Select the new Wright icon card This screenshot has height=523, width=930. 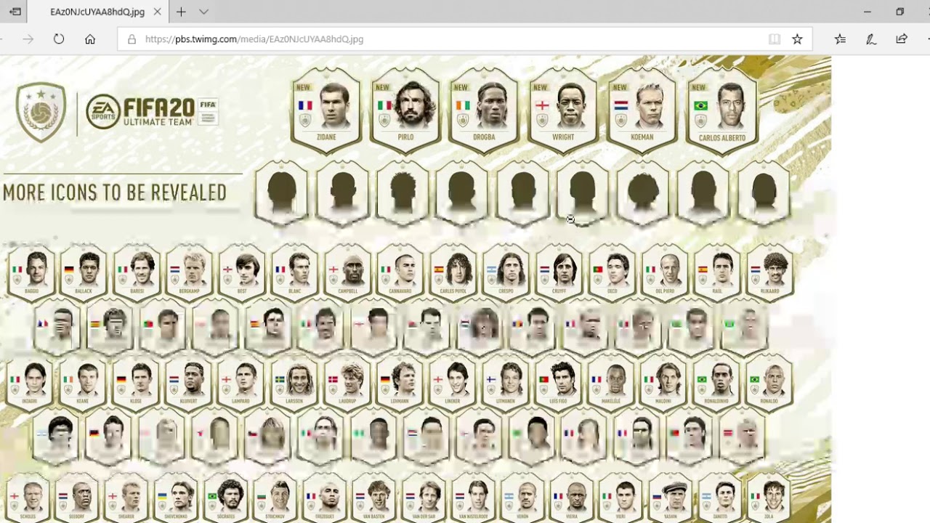[563, 110]
